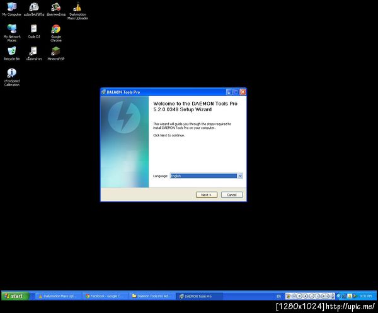Select the cFosSpeed Calibration shortcut
The height and width of the screenshot is (313, 378).
click(x=12, y=77)
